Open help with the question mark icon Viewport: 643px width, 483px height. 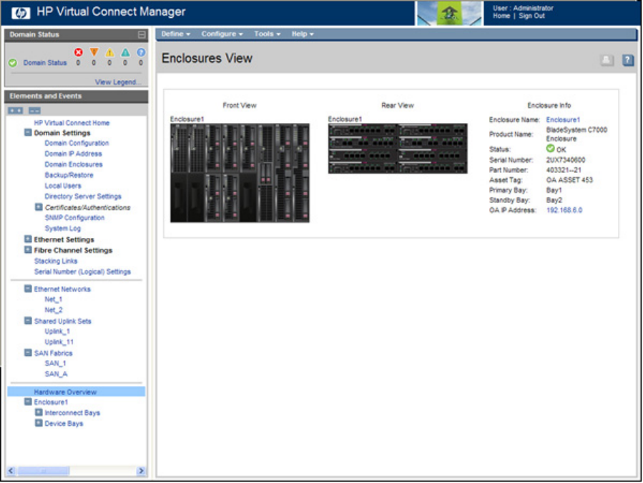tap(628, 61)
